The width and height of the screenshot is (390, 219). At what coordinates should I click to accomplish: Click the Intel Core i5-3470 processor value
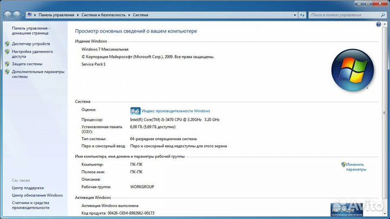(x=174, y=120)
